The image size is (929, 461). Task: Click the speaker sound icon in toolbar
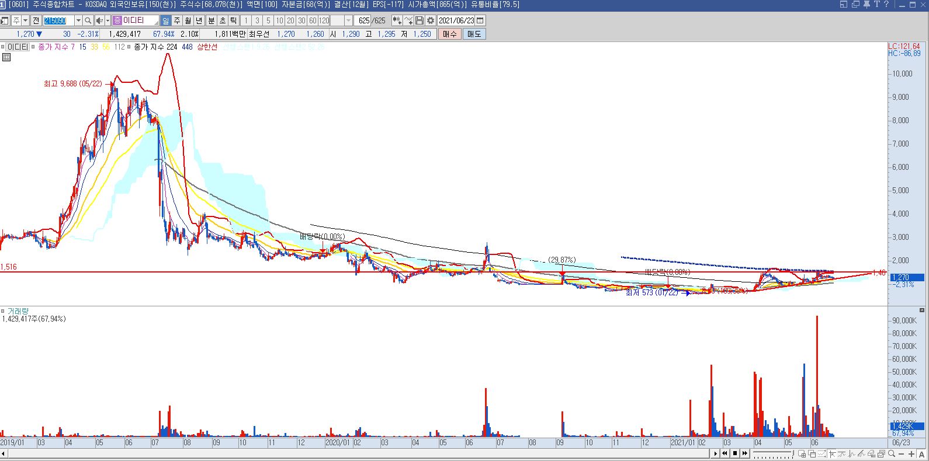click(x=99, y=20)
